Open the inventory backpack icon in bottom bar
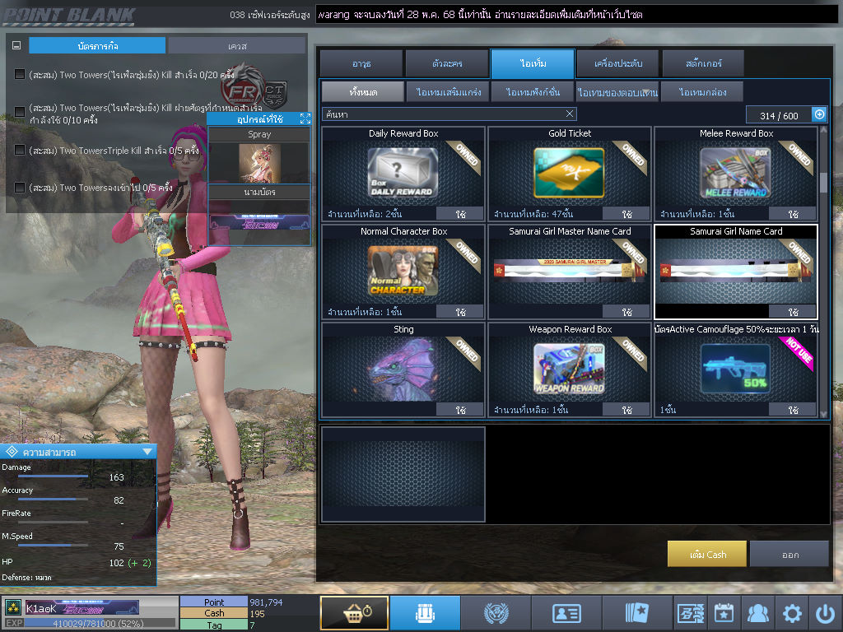843x632 pixels. point(425,612)
